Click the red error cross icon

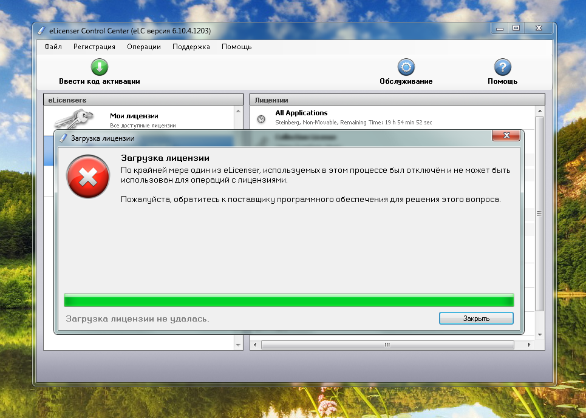[x=88, y=176]
